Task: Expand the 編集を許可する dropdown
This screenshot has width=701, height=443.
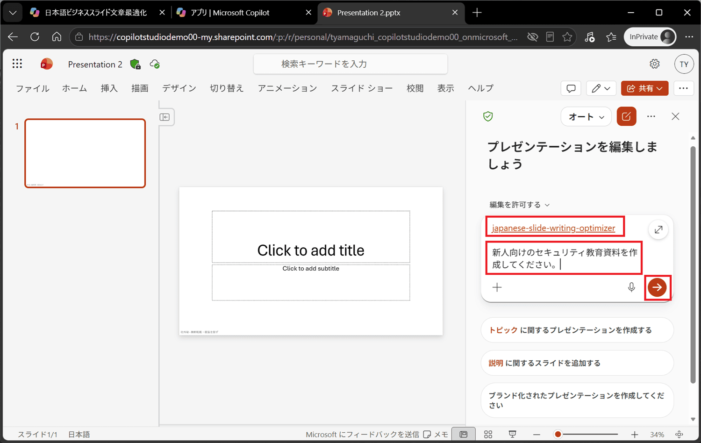Action: pos(520,205)
